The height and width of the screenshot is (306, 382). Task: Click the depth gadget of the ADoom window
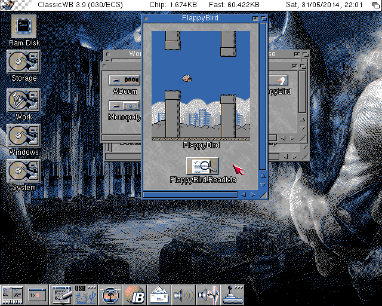coord(303,66)
